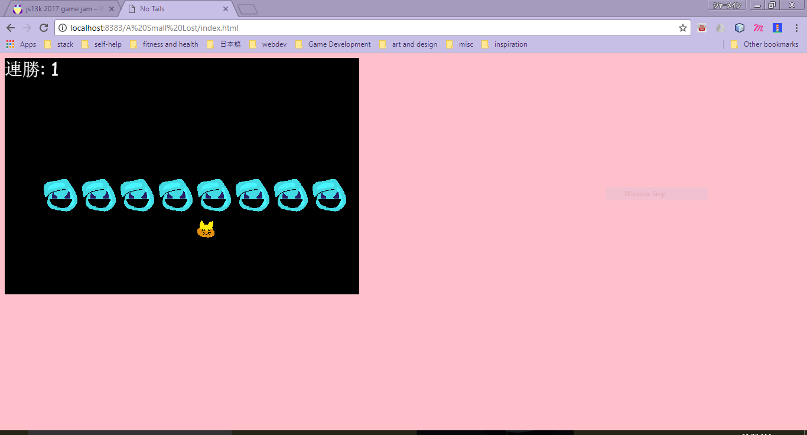Click the faint Window Snip label

click(645, 194)
